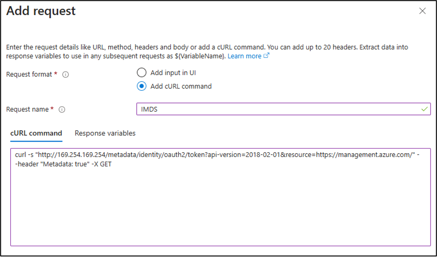Click the info icon next to Request format

tap(66, 75)
